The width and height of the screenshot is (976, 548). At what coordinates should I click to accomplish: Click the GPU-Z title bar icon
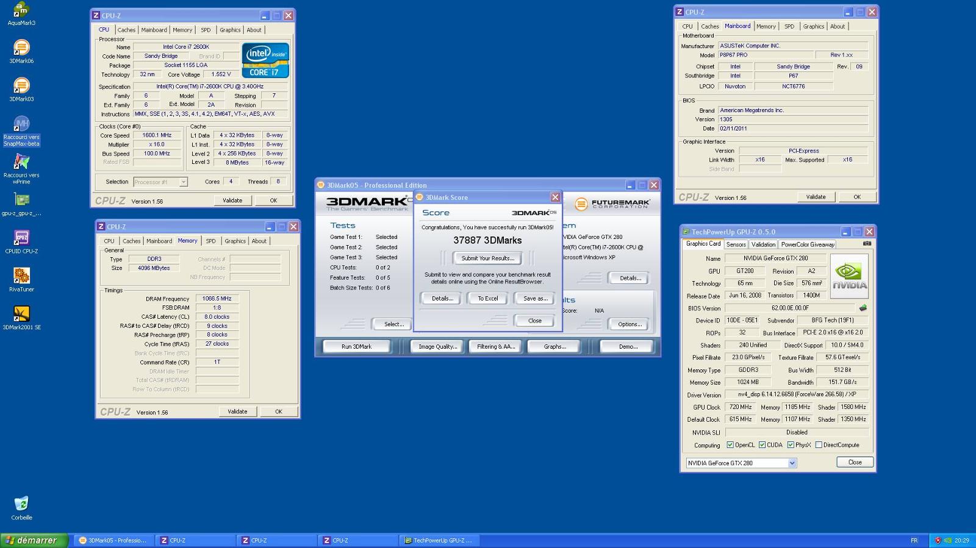(x=686, y=232)
